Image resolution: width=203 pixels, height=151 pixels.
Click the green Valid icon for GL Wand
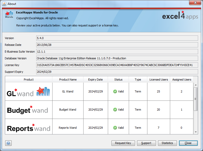point(115,91)
